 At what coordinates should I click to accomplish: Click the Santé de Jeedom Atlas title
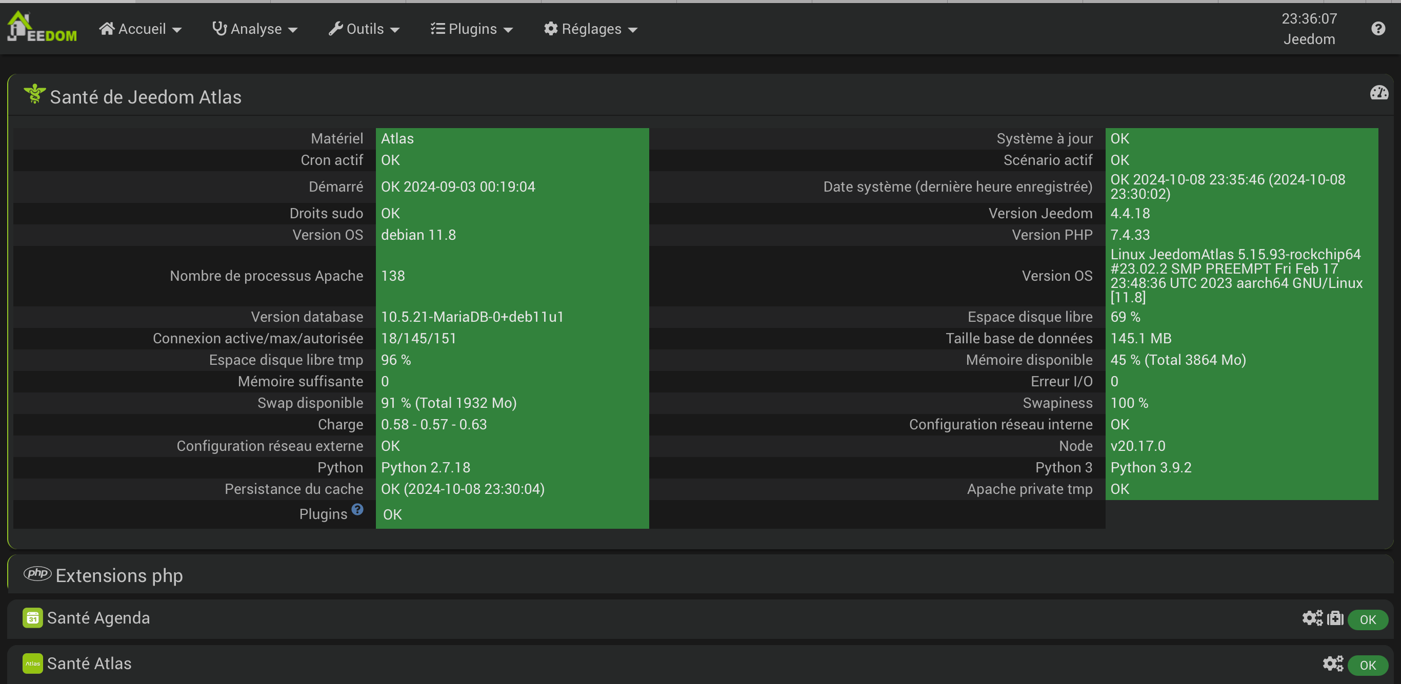point(146,97)
